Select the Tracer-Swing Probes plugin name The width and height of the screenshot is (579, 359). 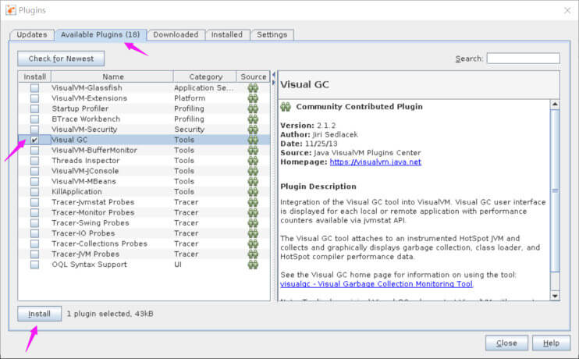(x=91, y=222)
